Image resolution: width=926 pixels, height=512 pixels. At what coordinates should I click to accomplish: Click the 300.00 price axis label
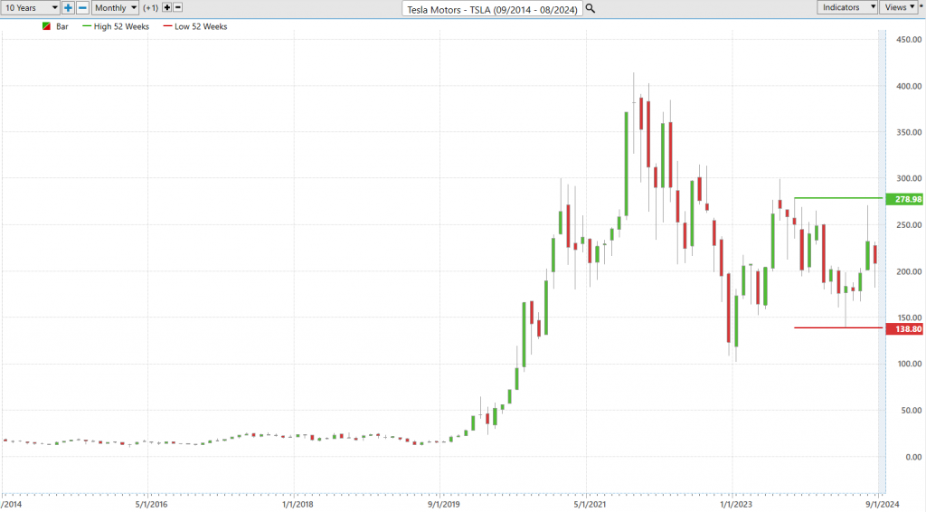point(909,178)
